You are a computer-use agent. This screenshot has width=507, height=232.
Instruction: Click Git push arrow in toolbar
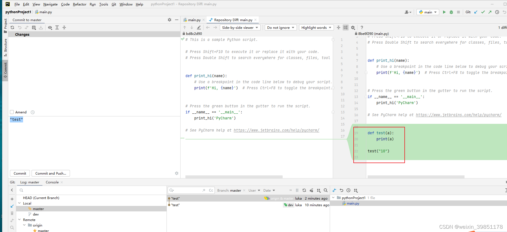coord(490,12)
